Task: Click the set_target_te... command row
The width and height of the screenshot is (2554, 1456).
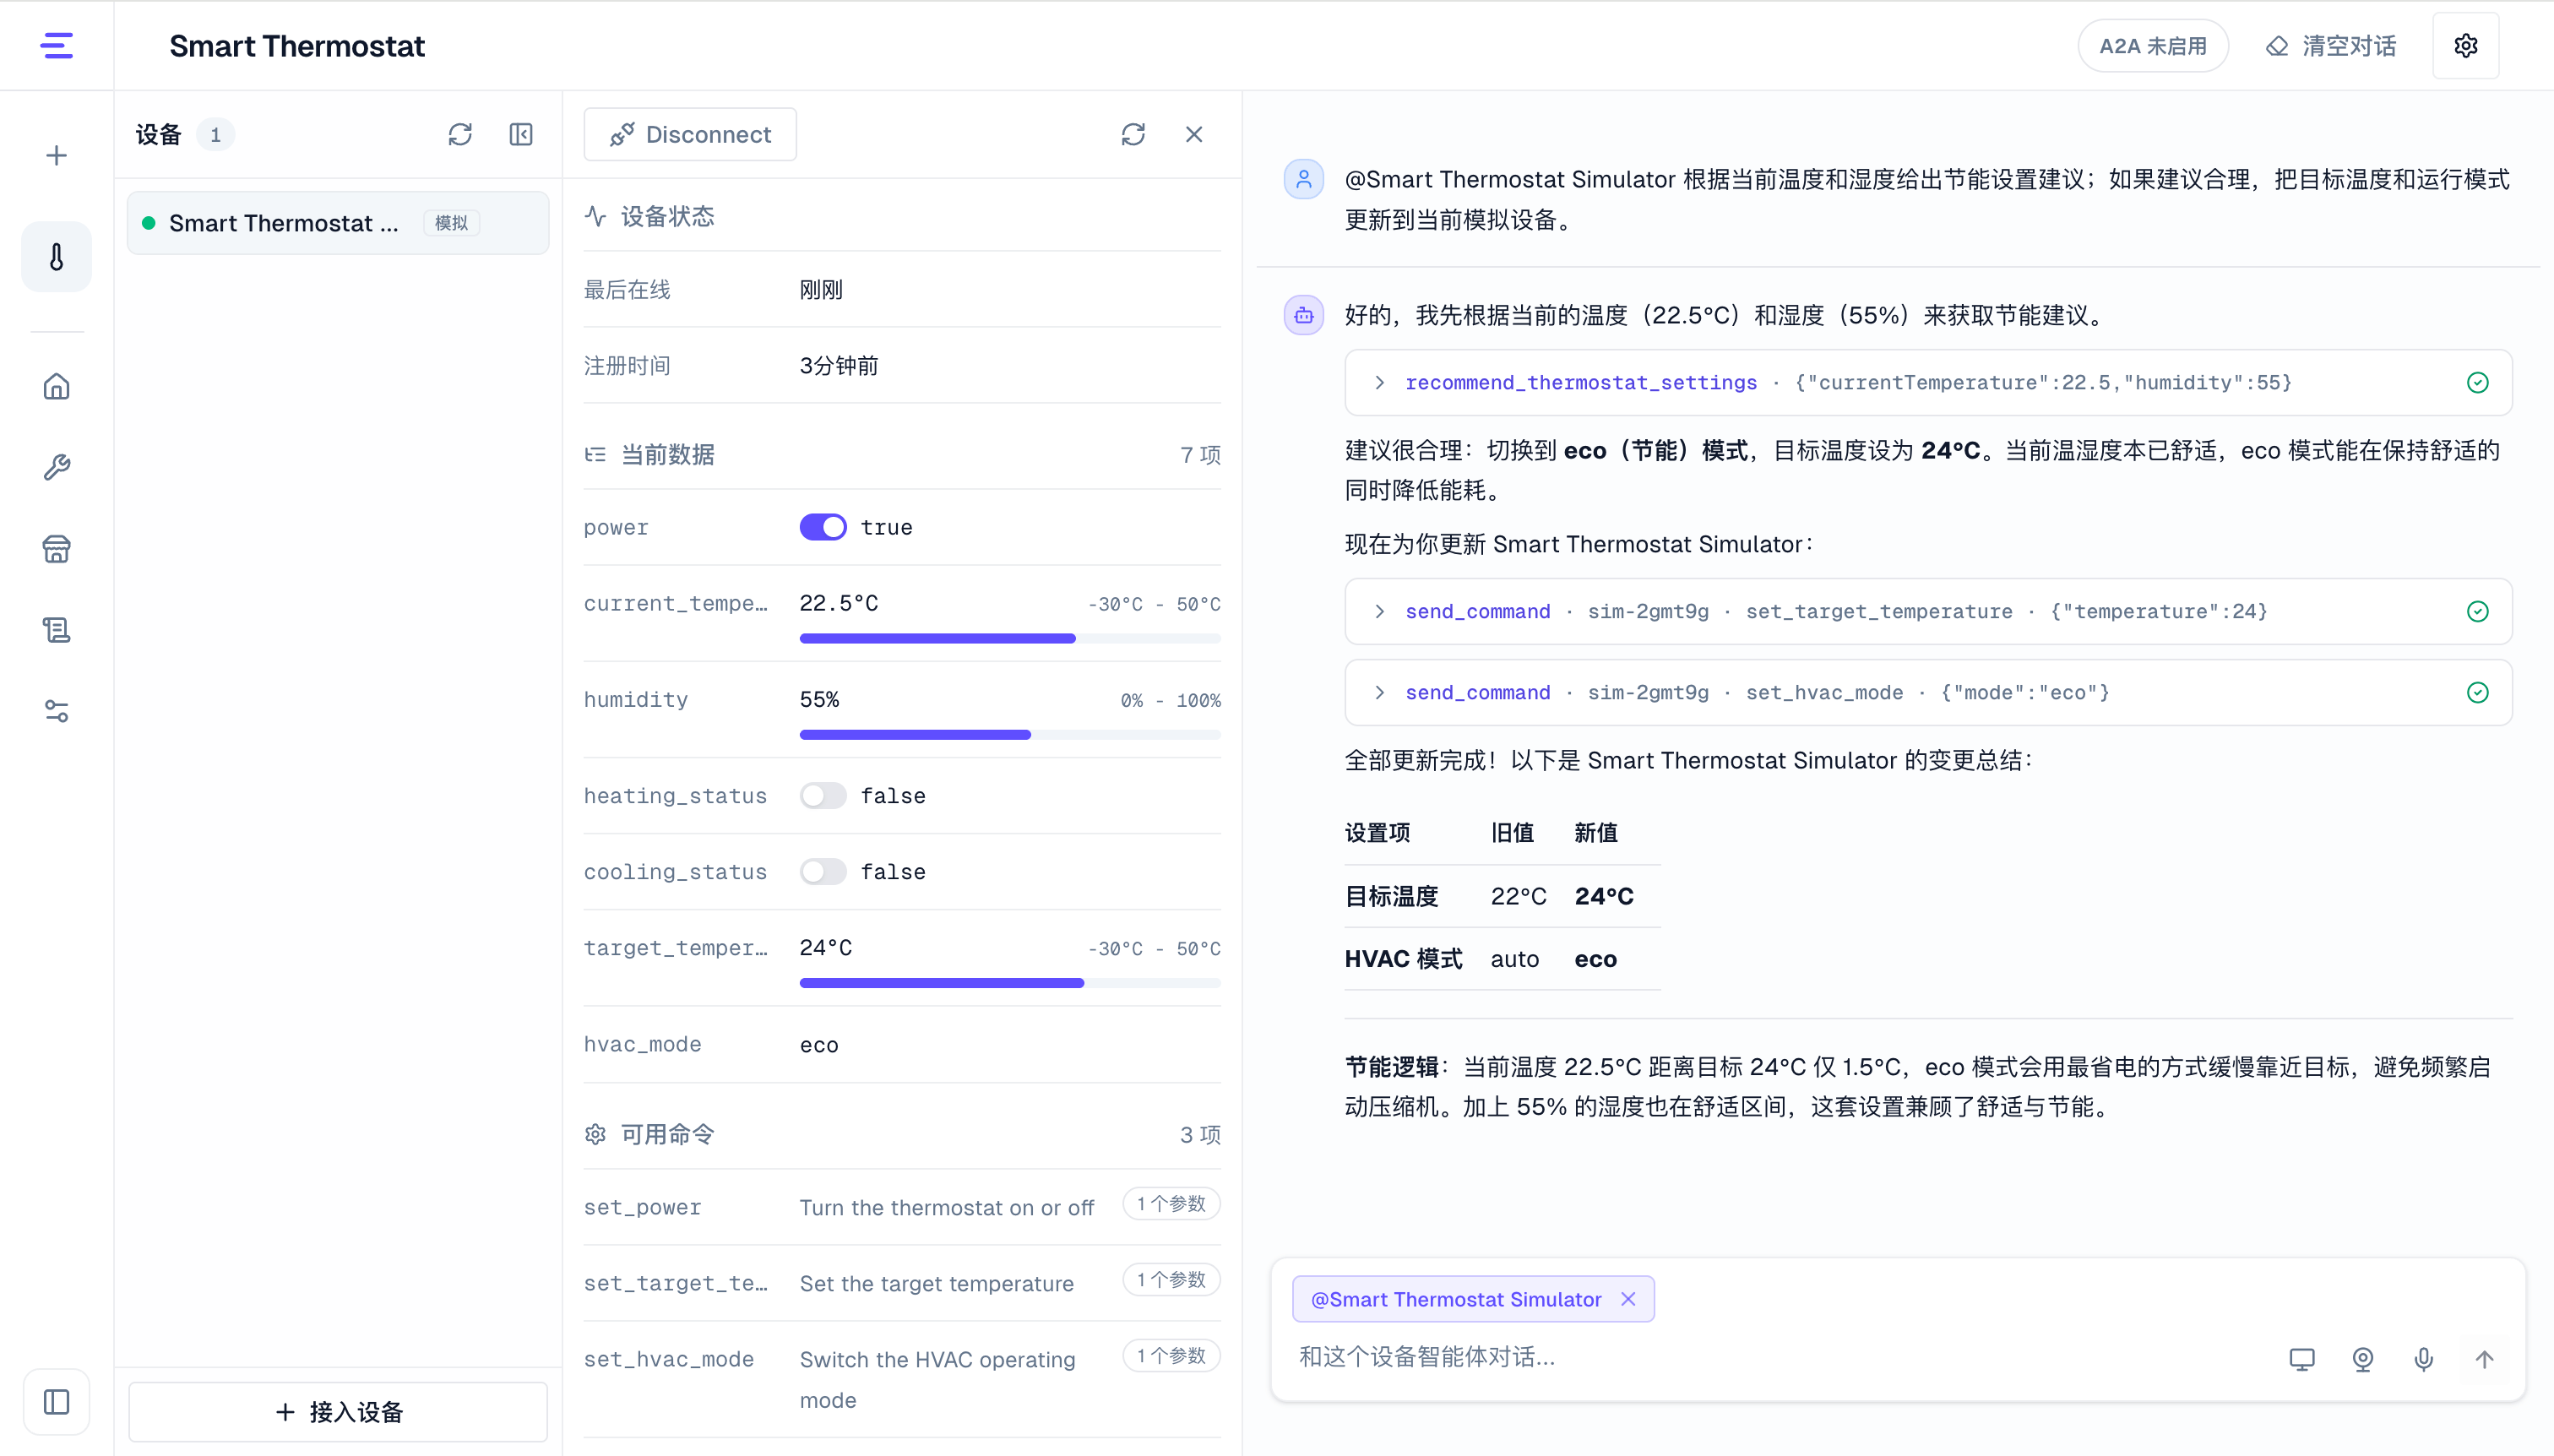Action: coord(902,1283)
